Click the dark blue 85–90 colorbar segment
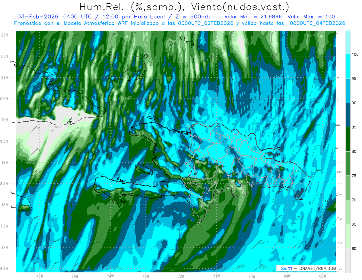This screenshot has height=280, width=362. click(x=348, y=115)
